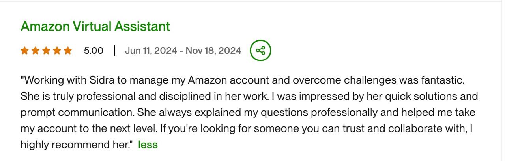
Task: Click the vertical divider beside the rating
Action: [114, 51]
